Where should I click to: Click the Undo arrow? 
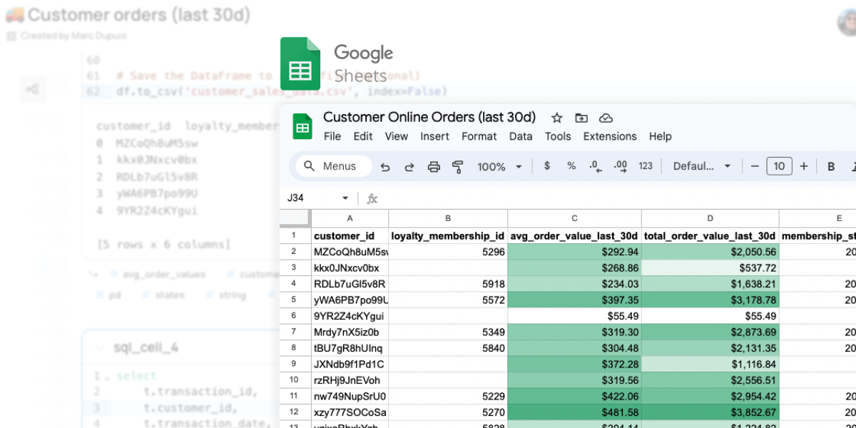[x=385, y=167]
